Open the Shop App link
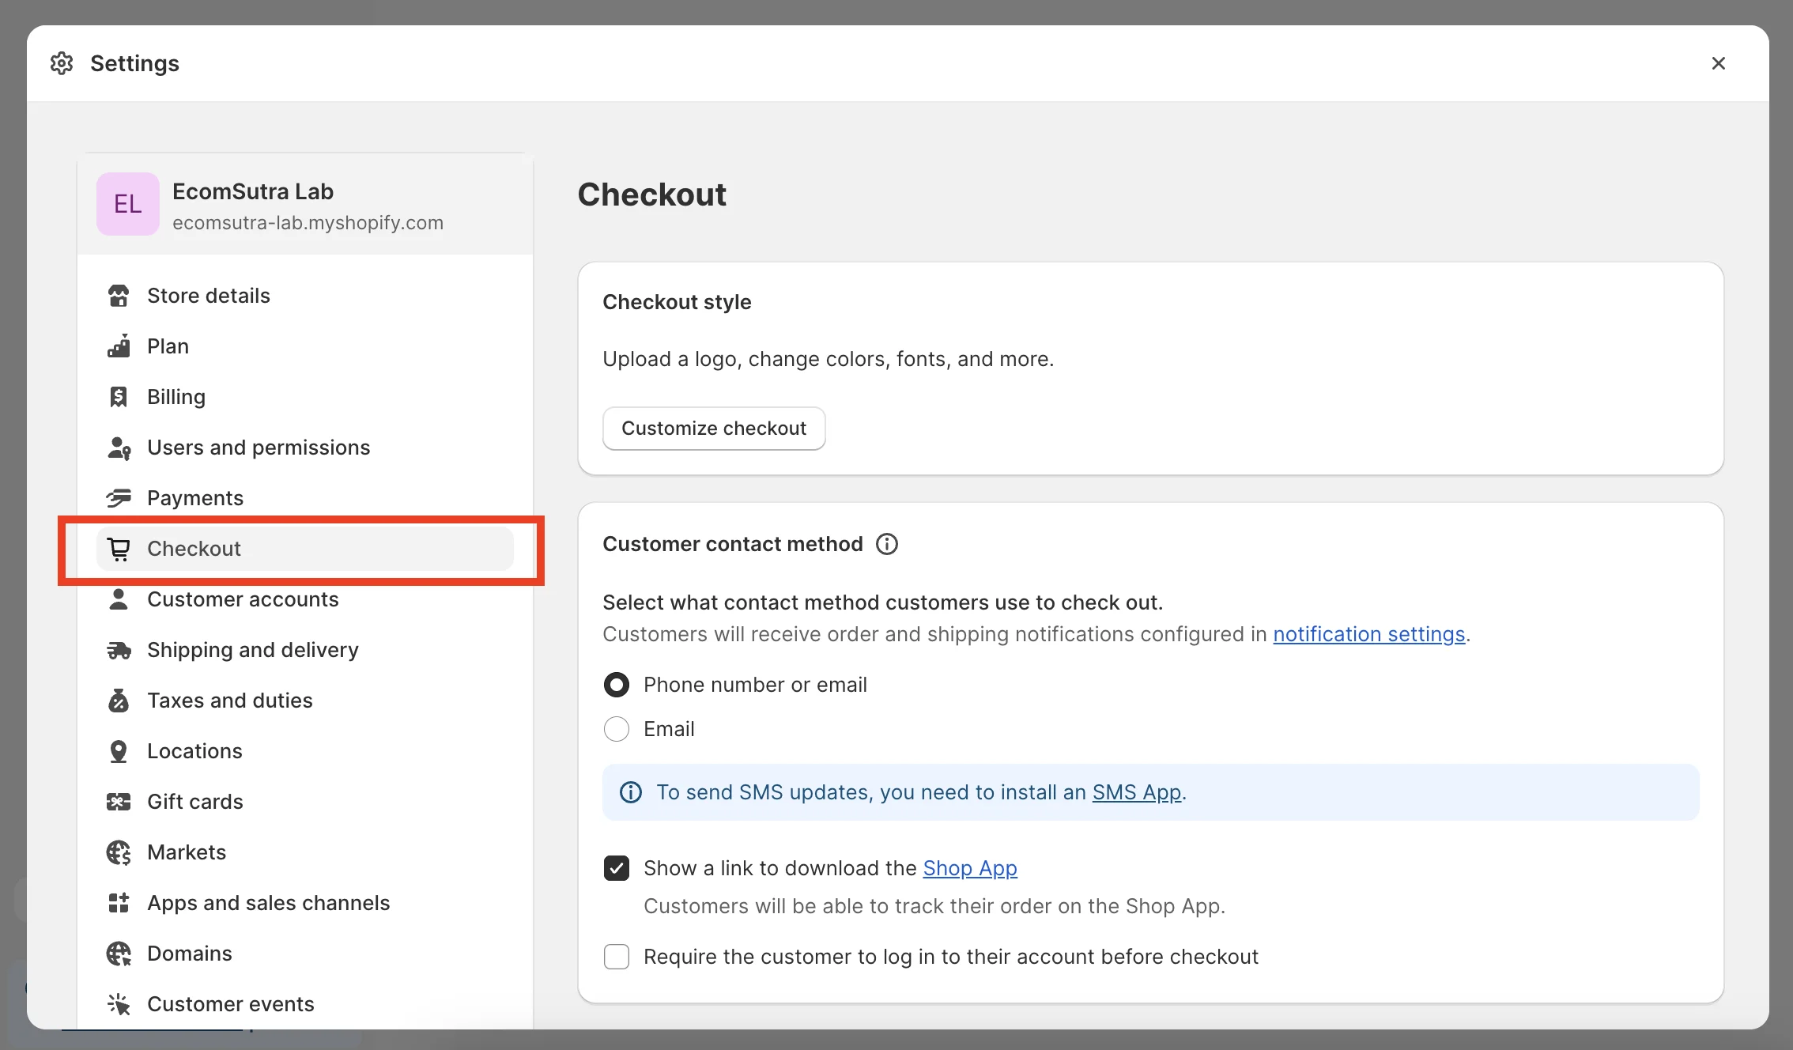 point(970,868)
